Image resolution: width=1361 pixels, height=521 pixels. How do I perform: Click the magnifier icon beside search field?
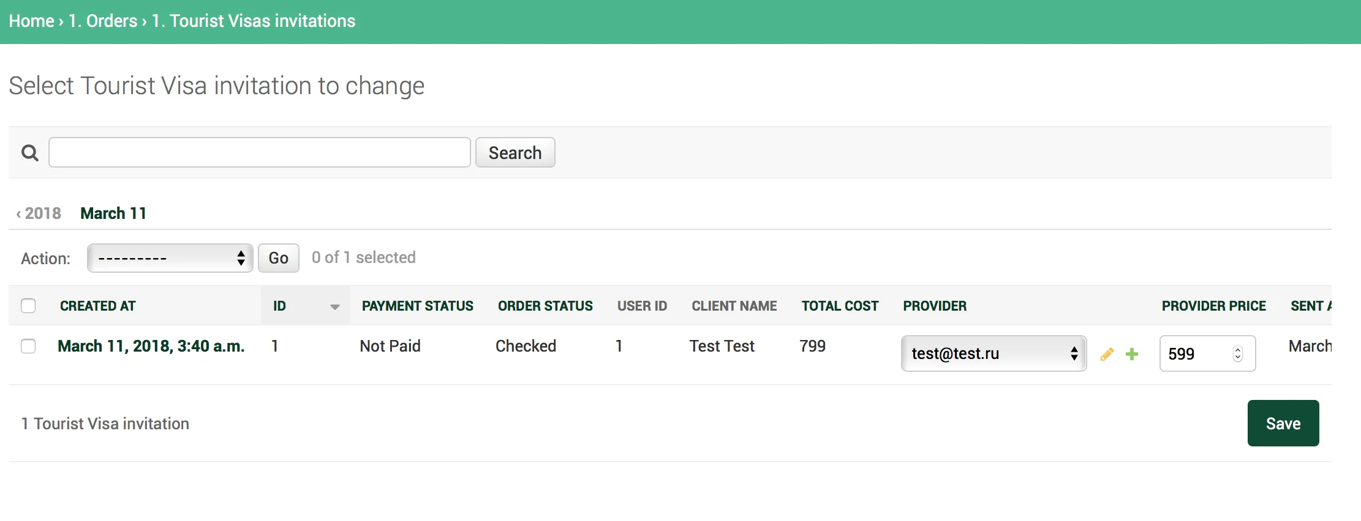(x=29, y=153)
